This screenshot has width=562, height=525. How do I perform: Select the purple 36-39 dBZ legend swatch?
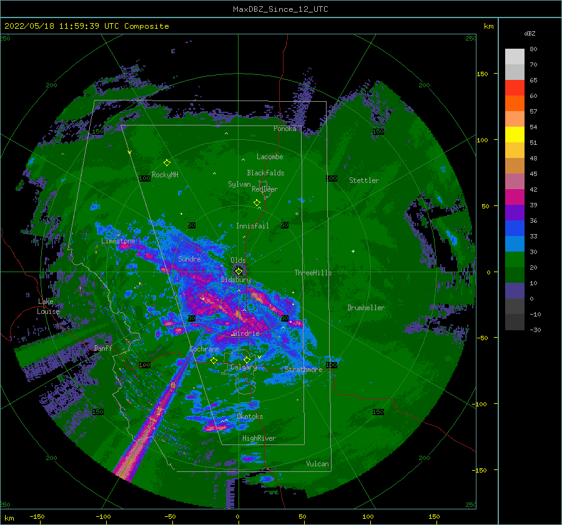515,213
